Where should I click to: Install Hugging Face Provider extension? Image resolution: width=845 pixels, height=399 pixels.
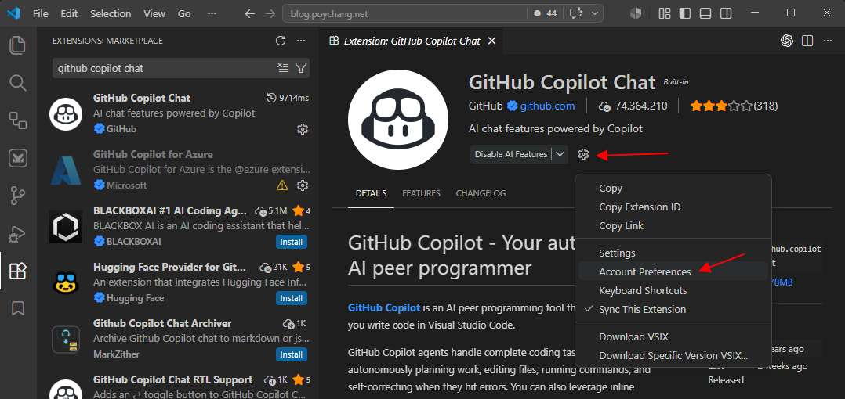[x=292, y=298]
